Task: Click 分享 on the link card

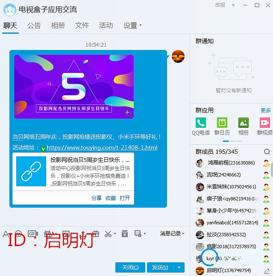Action: [x=97, y=198]
